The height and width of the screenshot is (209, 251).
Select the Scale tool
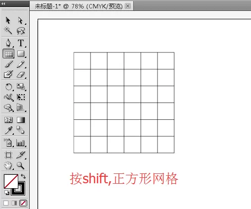tap(21, 87)
